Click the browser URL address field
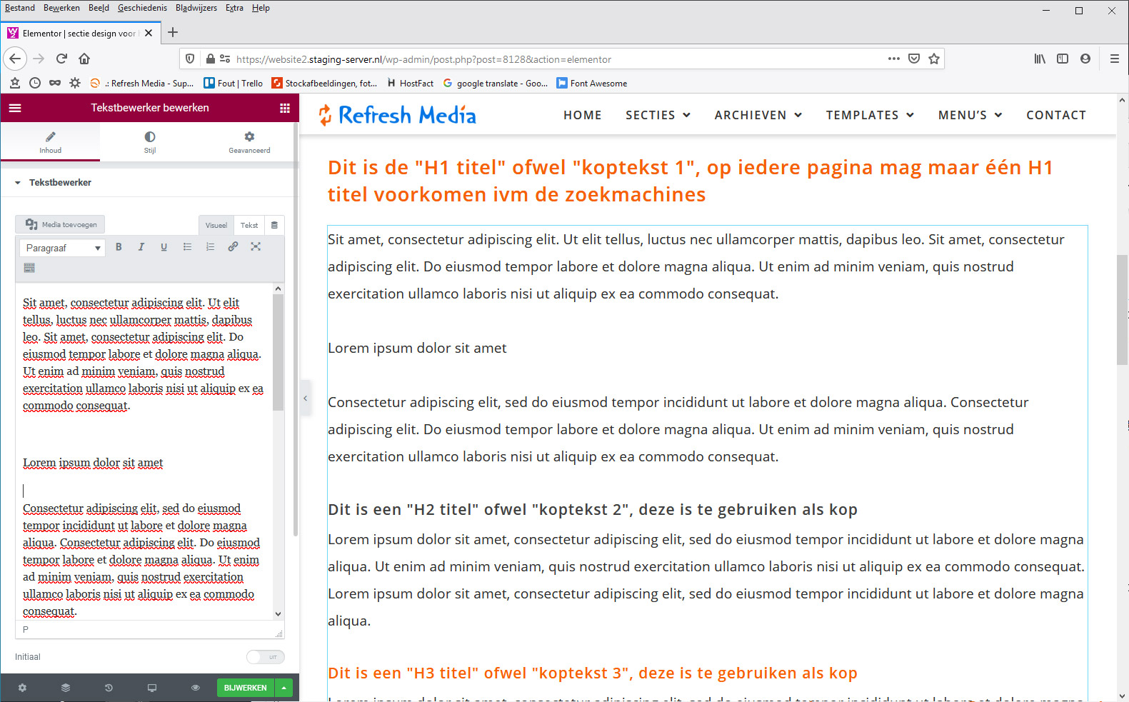This screenshot has width=1129, height=702. pyautogui.click(x=557, y=59)
